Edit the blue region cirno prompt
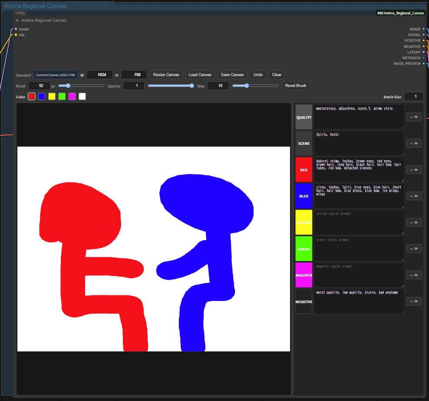This screenshot has height=401, width=429. point(359,196)
